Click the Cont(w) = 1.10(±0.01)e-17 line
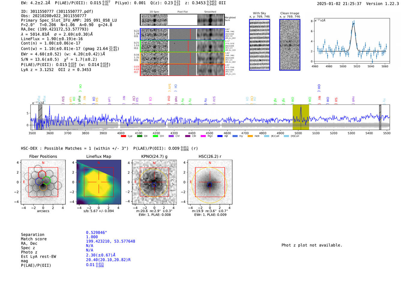Image resolution: width=420 pixels, height=286 pixels. (x=70, y=48)
